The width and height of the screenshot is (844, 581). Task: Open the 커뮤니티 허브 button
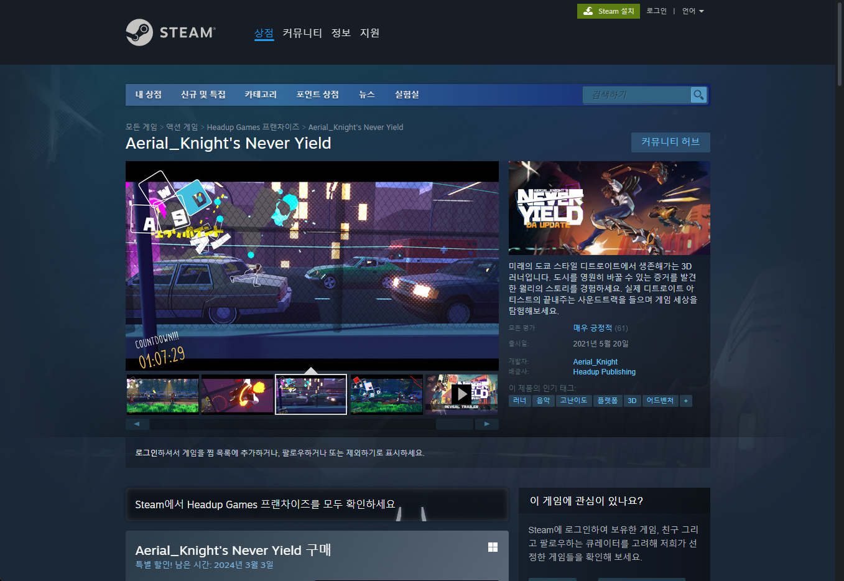click(670, 142)
